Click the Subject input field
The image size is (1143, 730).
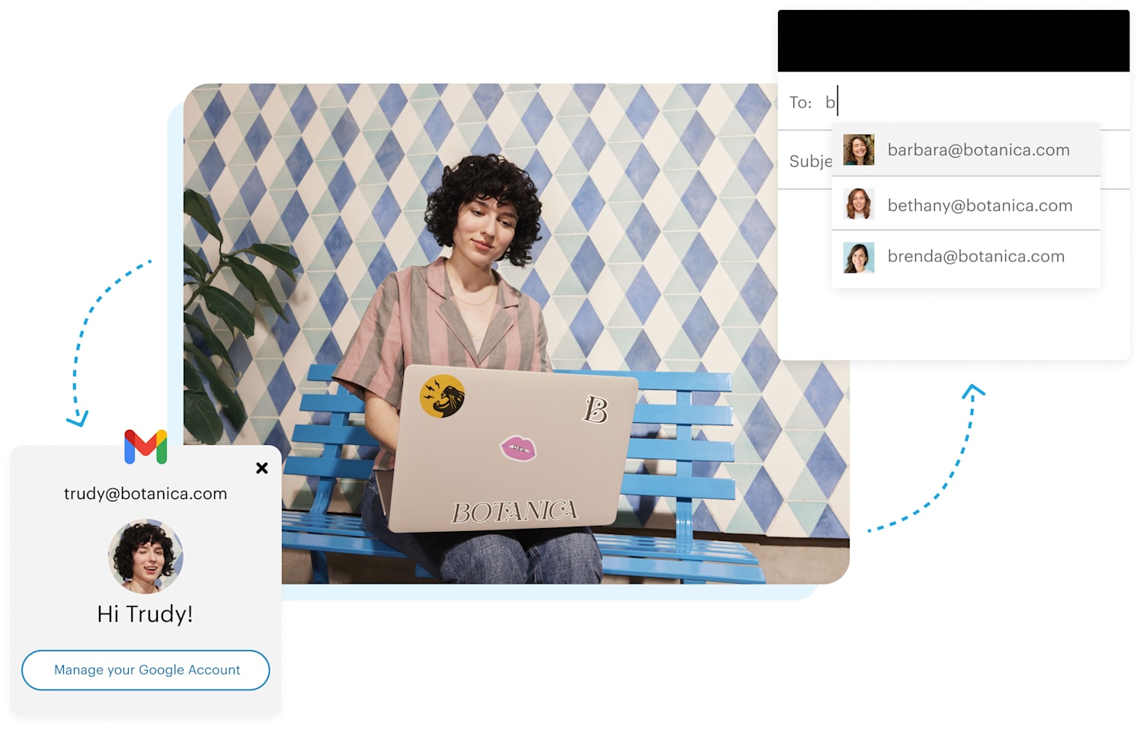pos(809,161)
